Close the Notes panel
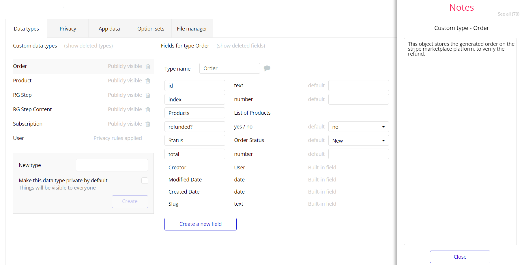The image size is (522, 265). [460, 257]
